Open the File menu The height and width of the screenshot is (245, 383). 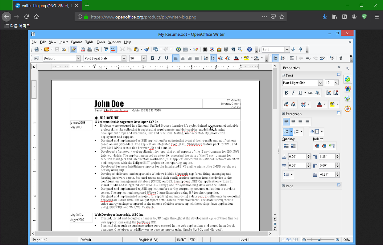pyautogui.click(x=34, y=42)
